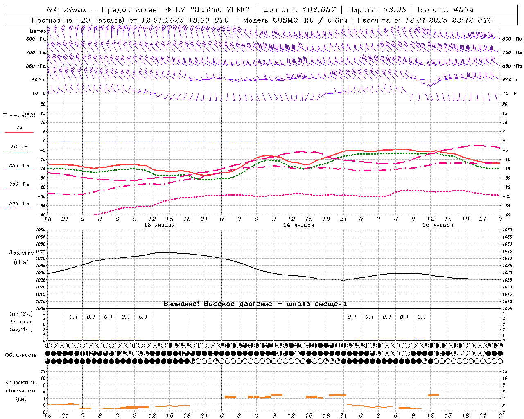
Task: Click the Широта: 53.93 value
Action: pyautogui.click(x=377, y=10)
